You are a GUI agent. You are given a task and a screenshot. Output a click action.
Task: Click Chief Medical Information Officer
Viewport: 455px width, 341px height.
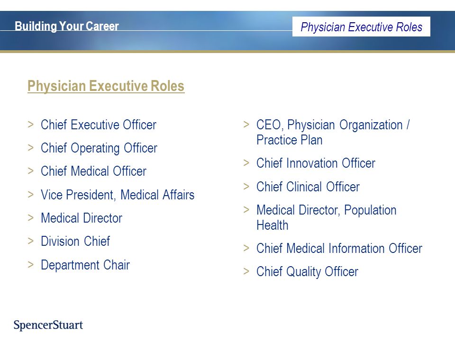click(x=339, y=249)
